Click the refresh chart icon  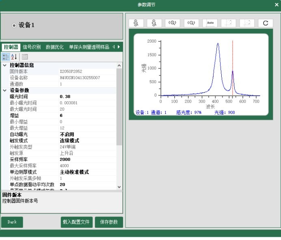point(266,23)
